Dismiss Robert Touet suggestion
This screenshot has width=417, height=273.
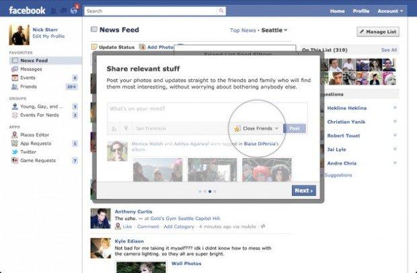pyautogui.click(x=395, y=135)
